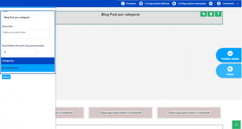Click the partially hidden inserir o conteúdo button

pyautogui.click(x=65, y=113)
